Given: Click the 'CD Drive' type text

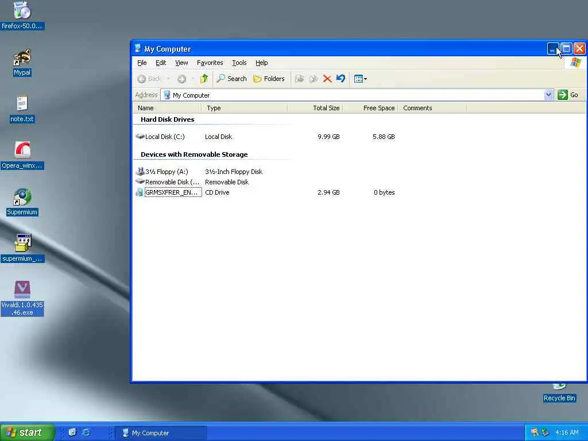Looking at the screenshot, I should point(217,192).
